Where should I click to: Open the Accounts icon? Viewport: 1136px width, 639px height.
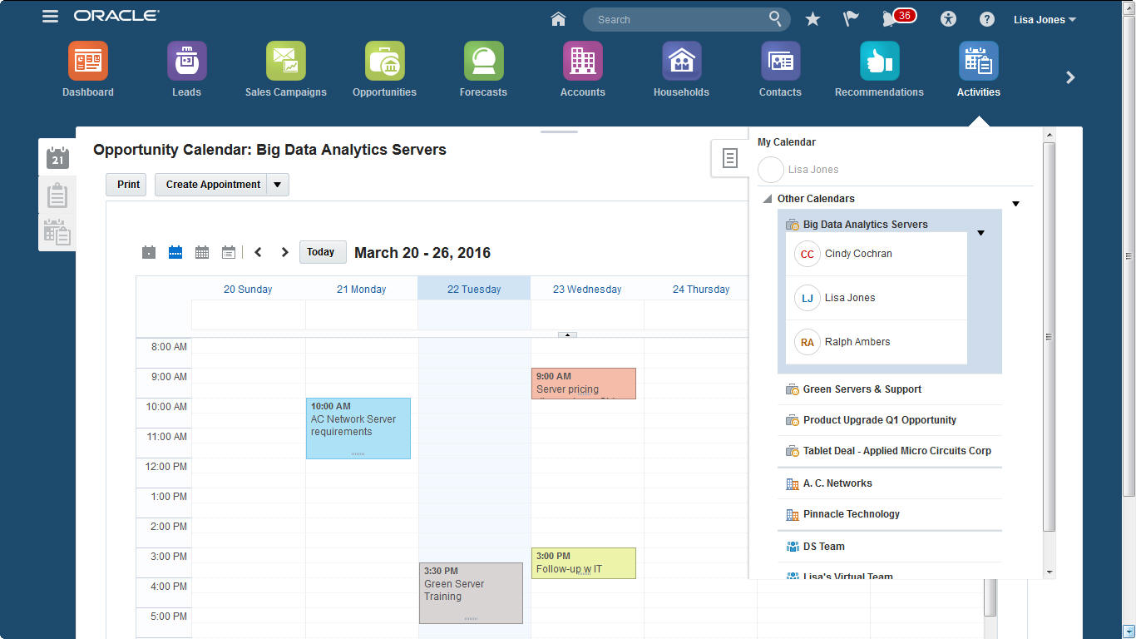coord(583,61)
